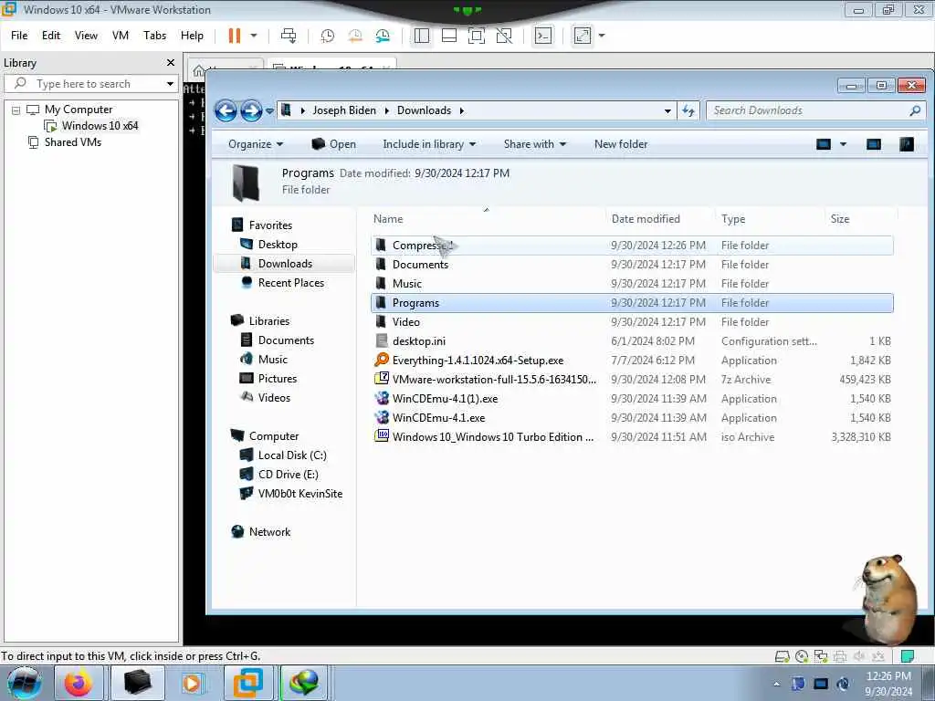Open the address bar history dropdown
The width and height of the screenshot is (935, 701).
pyautogui.click(x=667, y=110)
